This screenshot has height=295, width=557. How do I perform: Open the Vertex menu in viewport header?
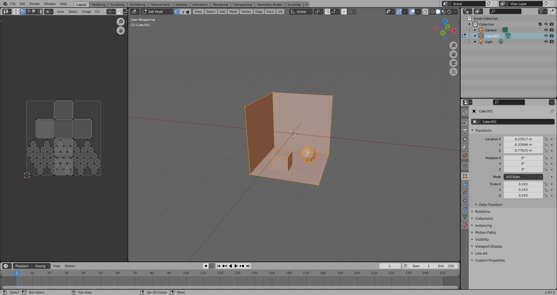coord(246,12)
